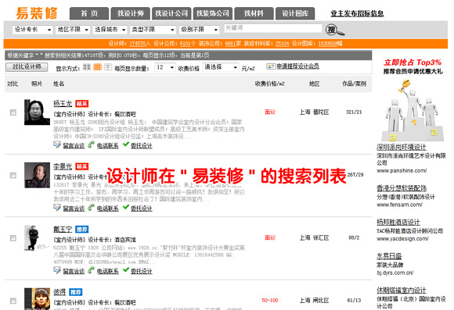This screenshot has height=310, width=454.
Task: Click the magnifier search icon
Action: 335,30
